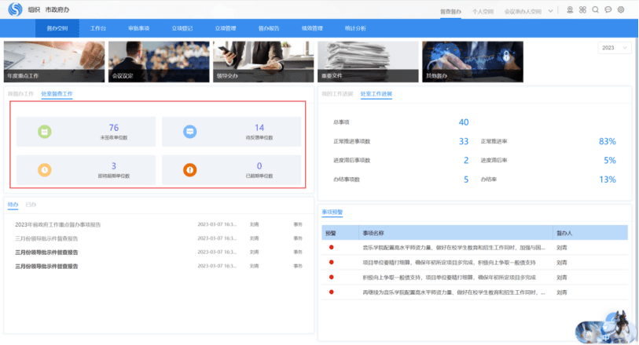
Task: Select the 待办 tab in the task list
Action: click(x=13, y=205)
